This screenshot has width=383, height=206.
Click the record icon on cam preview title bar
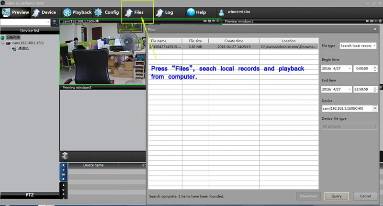(x=205, y=21)
